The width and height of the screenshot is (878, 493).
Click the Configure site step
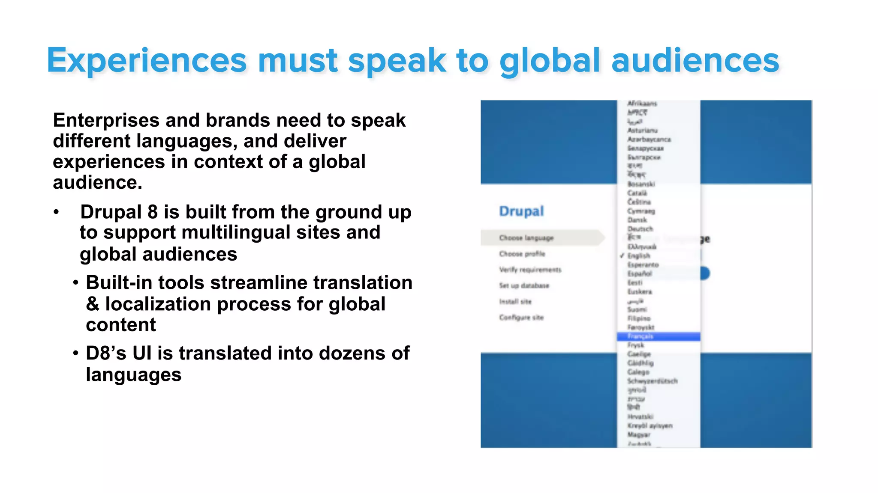click(x=521, y=318)
